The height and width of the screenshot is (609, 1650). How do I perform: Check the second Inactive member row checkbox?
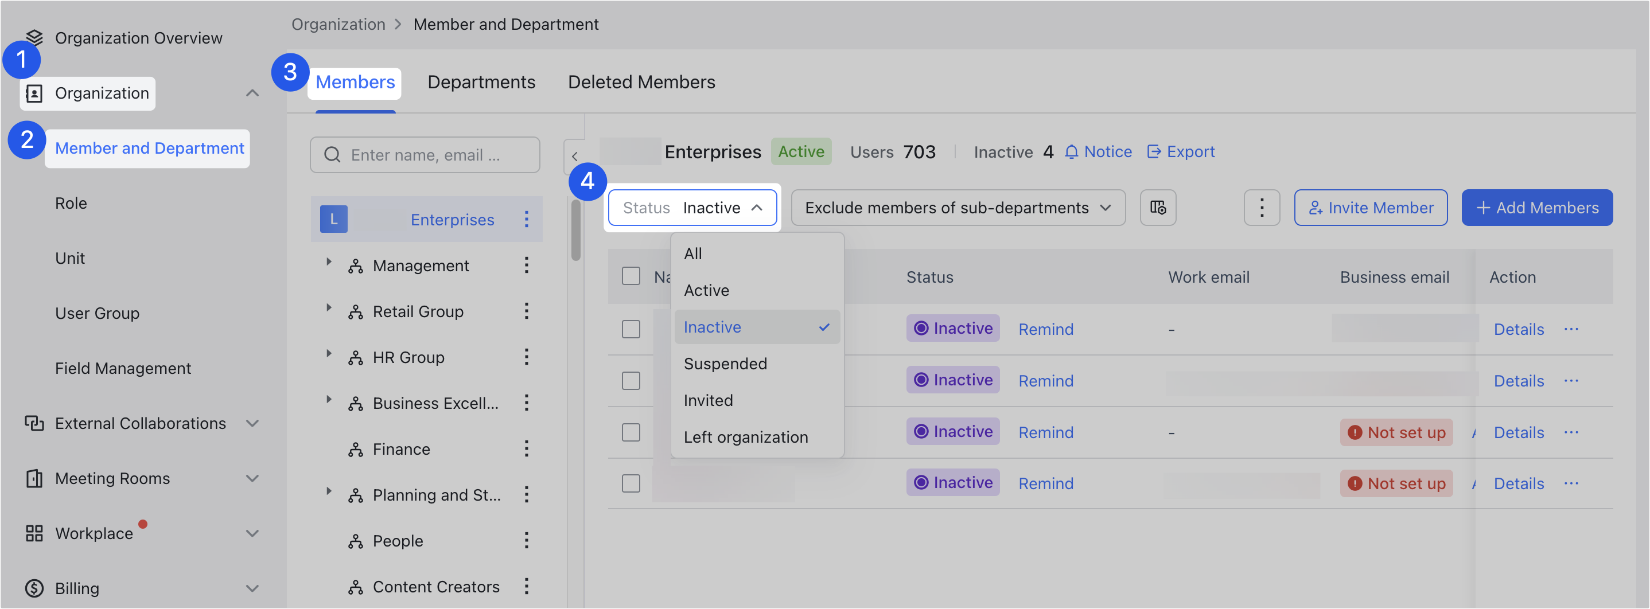coord(631,381)
